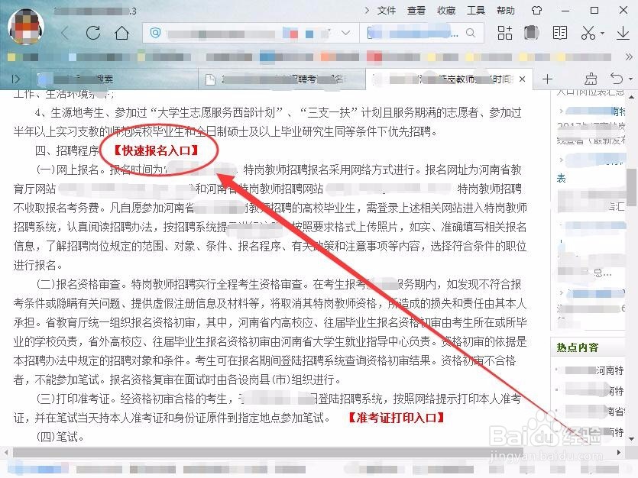Open the 工具 menu
This screenshot has height=478, width=638.
coord(477,11)
